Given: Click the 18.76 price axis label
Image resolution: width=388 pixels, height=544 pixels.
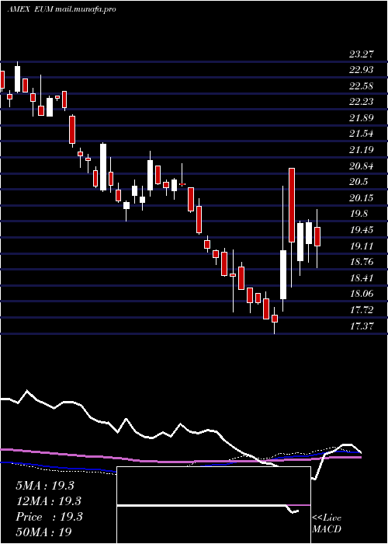Looking at the screenshot, I should 362,262.
